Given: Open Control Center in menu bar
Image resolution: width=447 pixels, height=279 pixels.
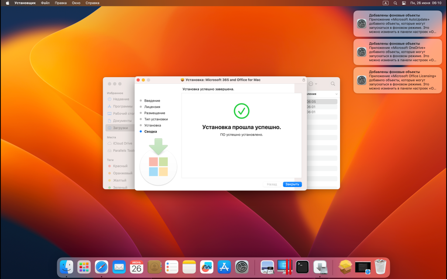Looking at the screenshot, I should [404, 3].
